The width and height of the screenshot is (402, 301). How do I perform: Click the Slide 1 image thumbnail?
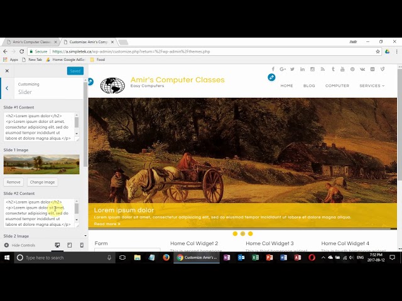point(41,164)
